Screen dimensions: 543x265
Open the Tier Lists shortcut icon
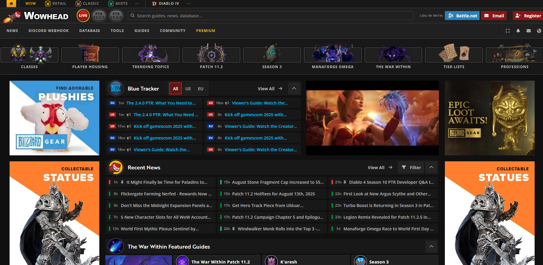(454, 53)
